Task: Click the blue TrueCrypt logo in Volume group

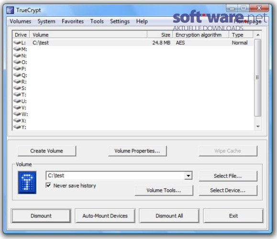Action: (27, 183)
